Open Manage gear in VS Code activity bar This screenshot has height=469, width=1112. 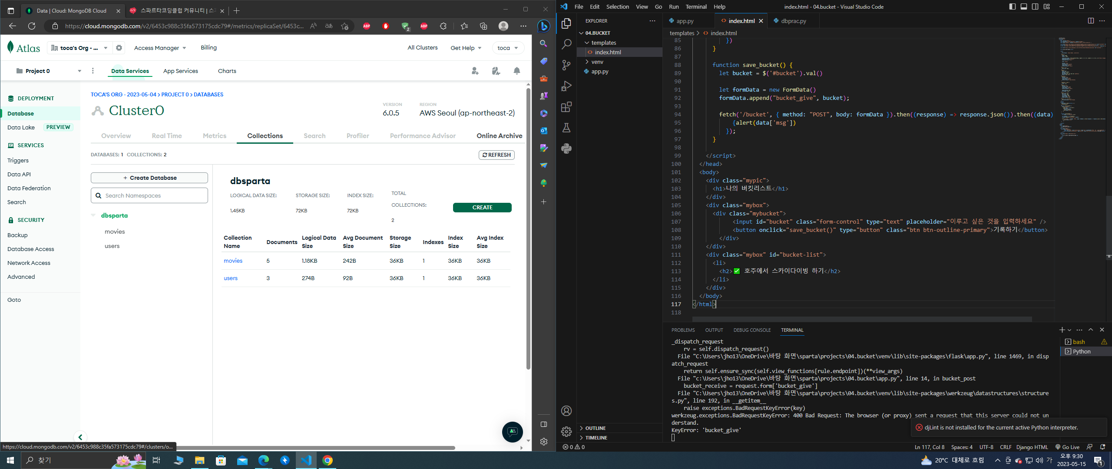pyautogui.click(x=566, y=432)
